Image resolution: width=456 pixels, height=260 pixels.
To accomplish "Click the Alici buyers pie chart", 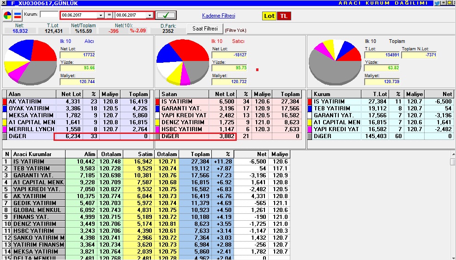I will tap(30, 62).
